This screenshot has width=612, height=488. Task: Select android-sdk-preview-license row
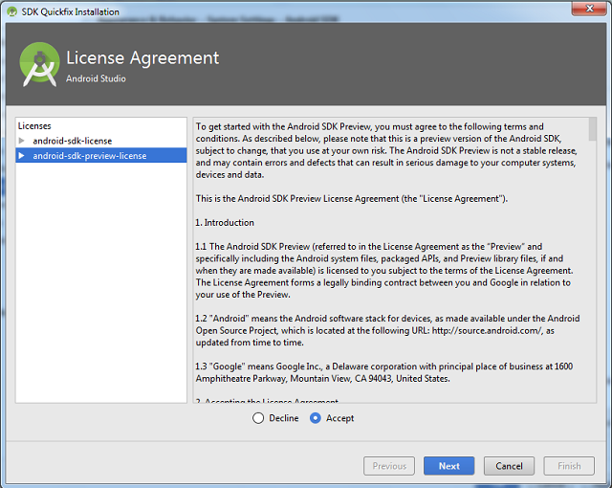click(x=101, y=155)
